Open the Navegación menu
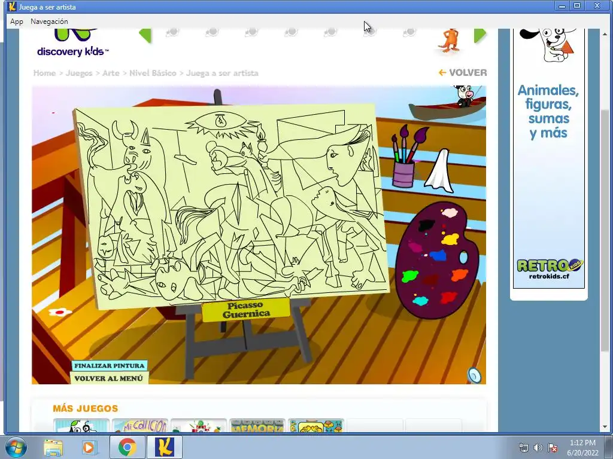 pyautogui.click(x=49, y=22)
